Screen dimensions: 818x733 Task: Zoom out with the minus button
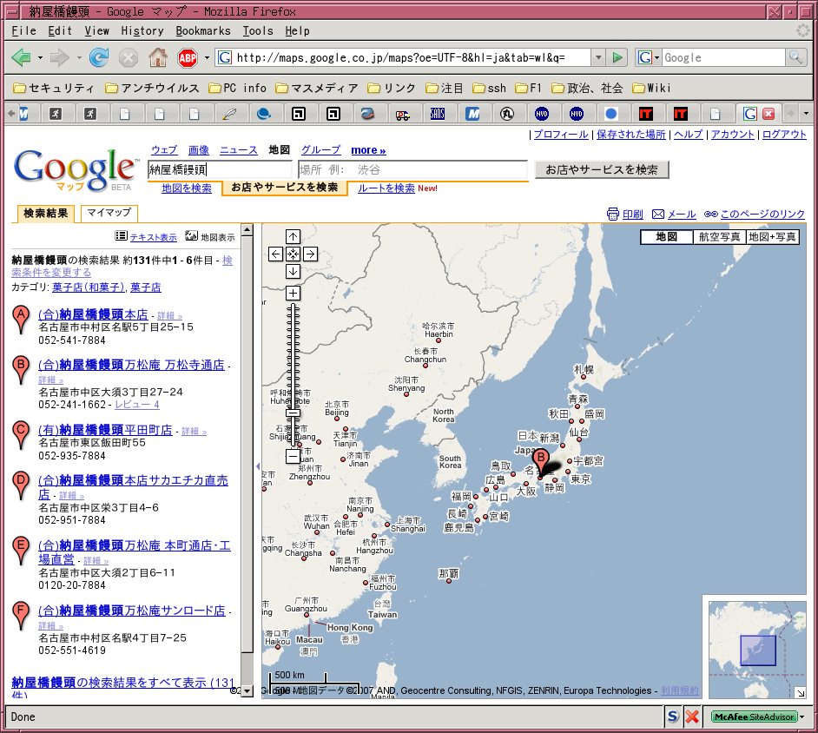[x=294, y=457]
